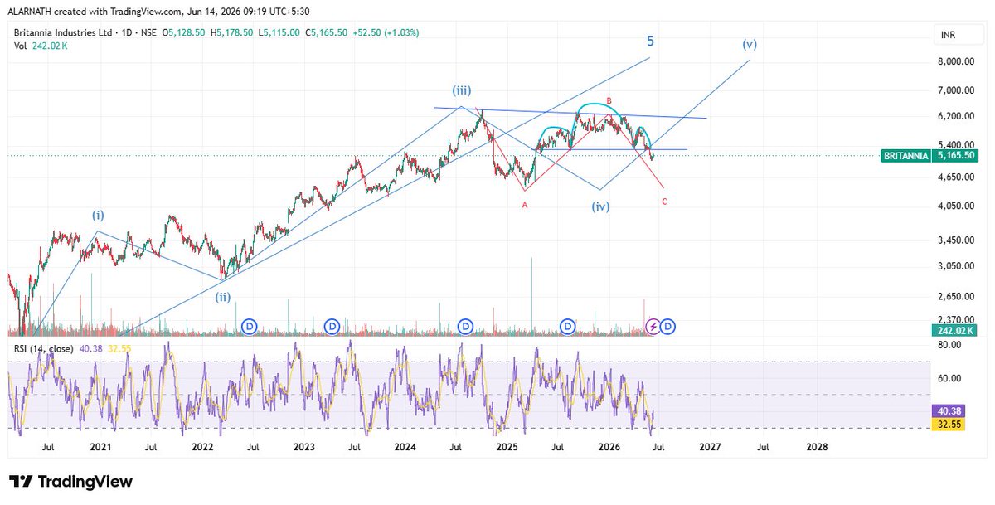This screenshot has width=995, height=505.
Task: Click the 40.38 tag on RSI axis
Action: point(947,410)
